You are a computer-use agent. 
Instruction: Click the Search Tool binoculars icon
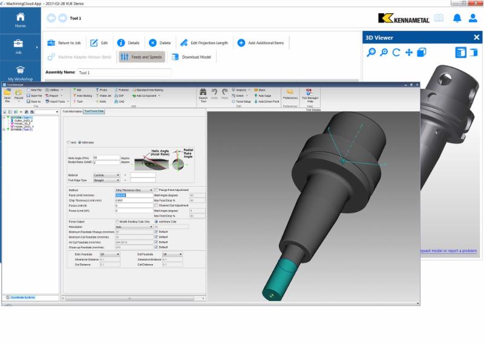click(x=203, y=92)
